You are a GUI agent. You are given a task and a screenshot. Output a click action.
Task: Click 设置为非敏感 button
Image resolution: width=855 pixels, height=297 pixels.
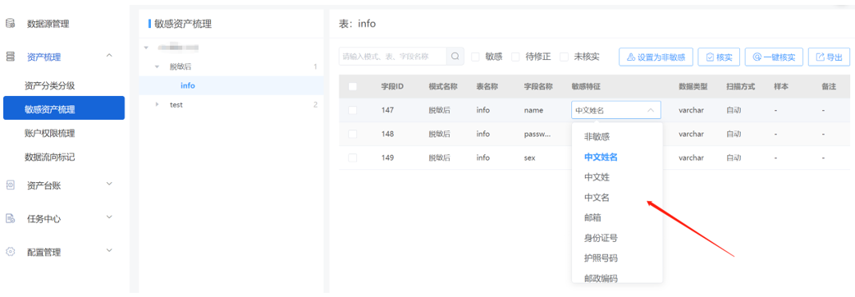click(x=656, y=57)
